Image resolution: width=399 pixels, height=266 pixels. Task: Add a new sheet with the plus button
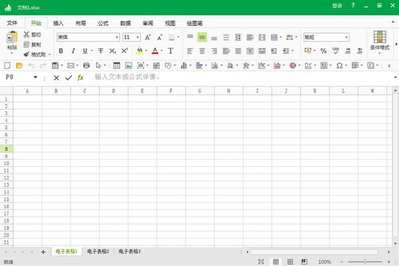[43, 252]
